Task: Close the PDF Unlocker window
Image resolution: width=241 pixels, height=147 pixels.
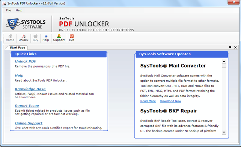Action: point(233,2)
